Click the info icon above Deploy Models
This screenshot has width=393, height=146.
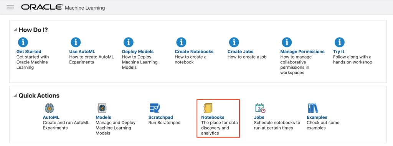[x=129, y=42]
